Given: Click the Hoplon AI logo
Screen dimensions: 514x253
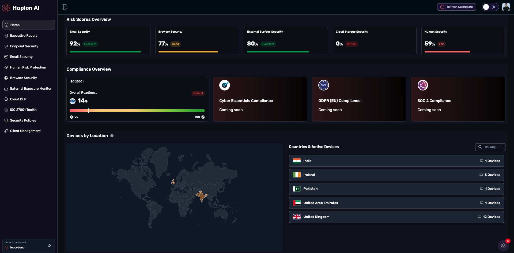Looking at the screenshot, I should pos(21,8).
